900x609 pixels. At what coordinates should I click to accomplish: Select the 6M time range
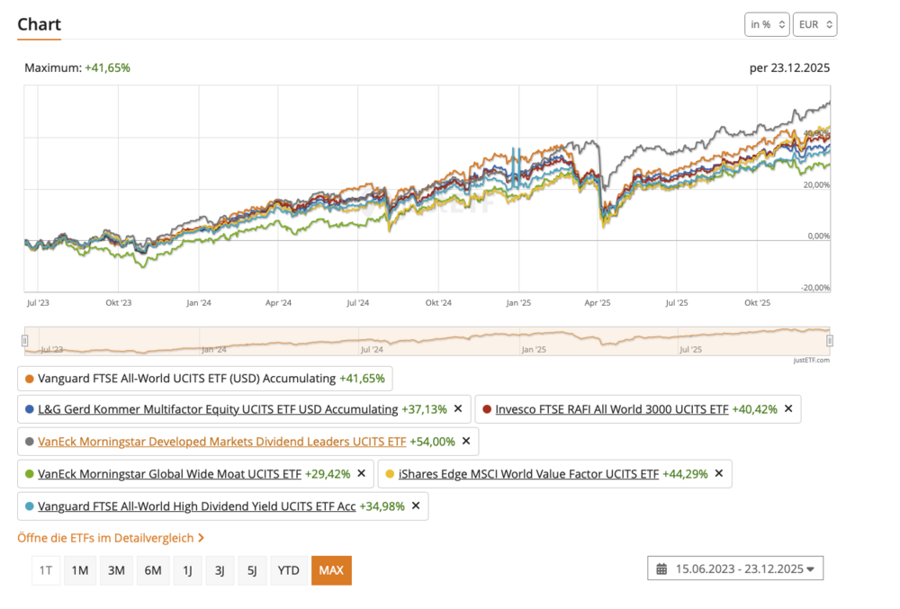pos(153,570)
